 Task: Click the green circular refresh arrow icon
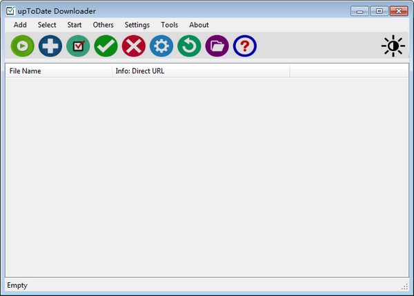(189, 46)
